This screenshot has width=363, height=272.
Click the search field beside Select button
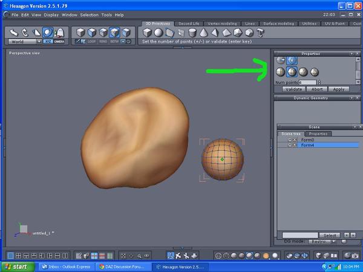pyautogui.click(x=300, y=235)
